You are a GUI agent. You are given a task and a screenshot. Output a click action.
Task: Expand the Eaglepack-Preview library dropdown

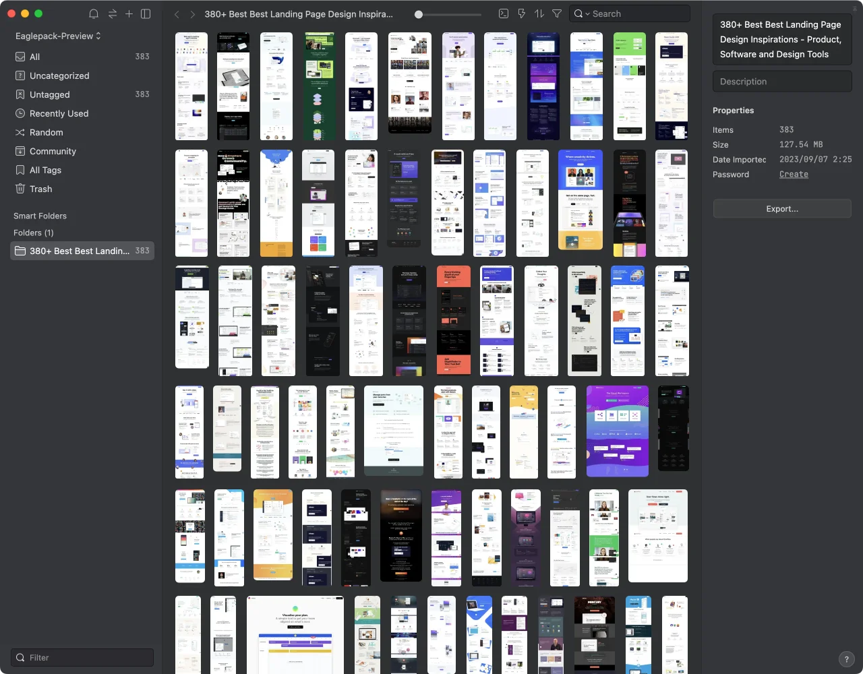pos(59,36)
